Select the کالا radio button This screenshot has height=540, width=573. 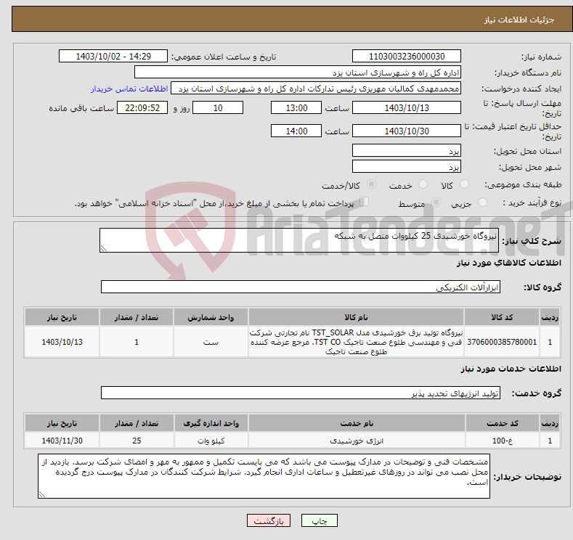point(464,184)
